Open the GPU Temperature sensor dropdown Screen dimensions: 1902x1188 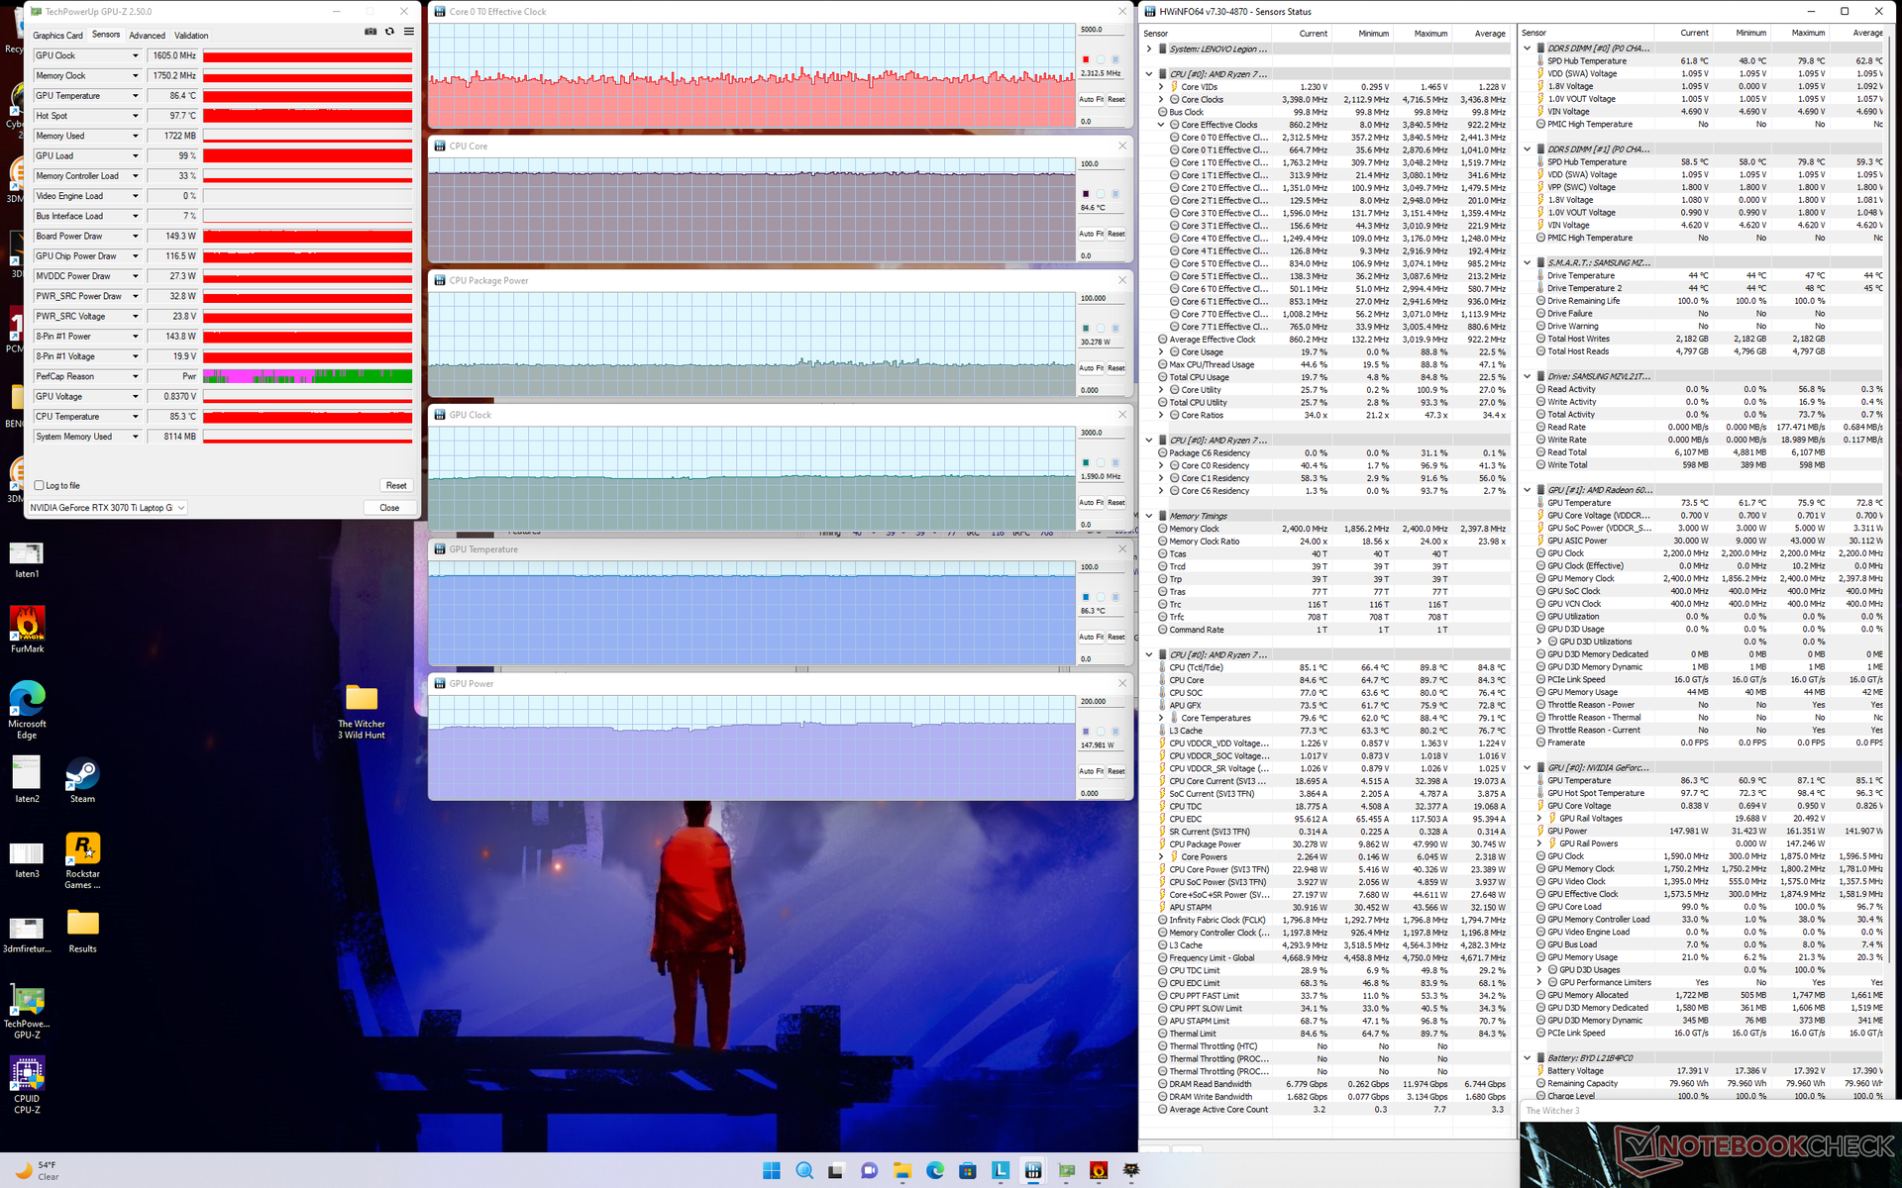(x=136, y=96)
